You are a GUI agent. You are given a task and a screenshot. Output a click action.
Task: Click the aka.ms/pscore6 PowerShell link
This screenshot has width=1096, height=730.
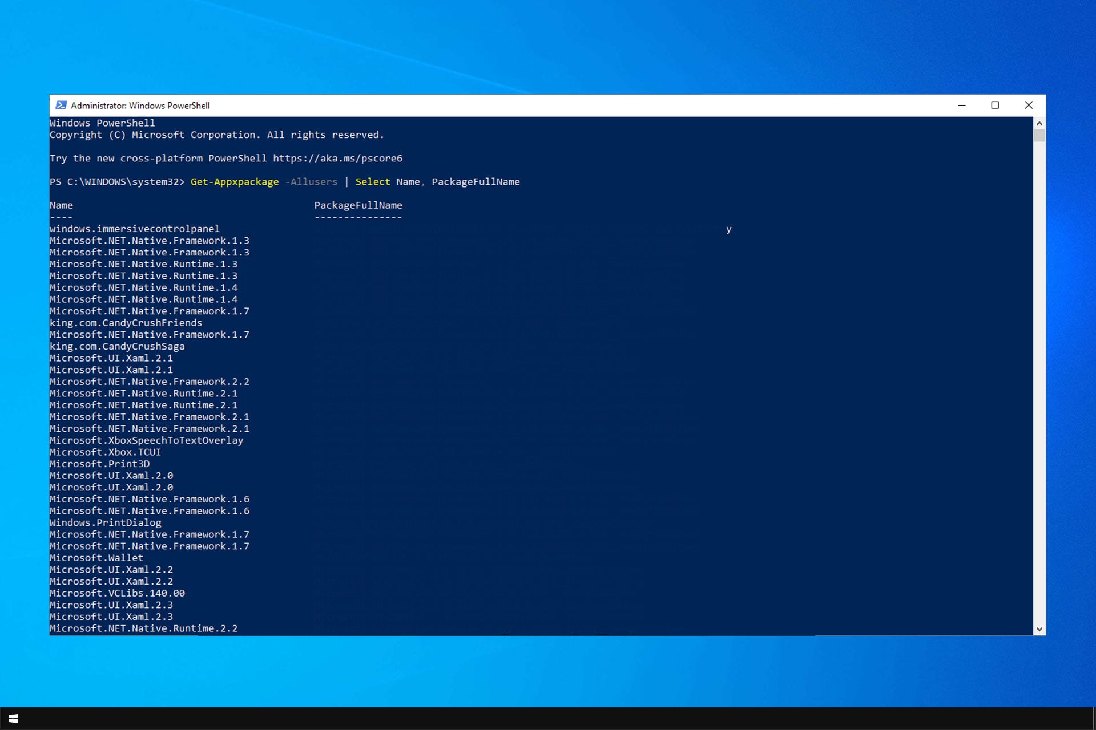337,158
